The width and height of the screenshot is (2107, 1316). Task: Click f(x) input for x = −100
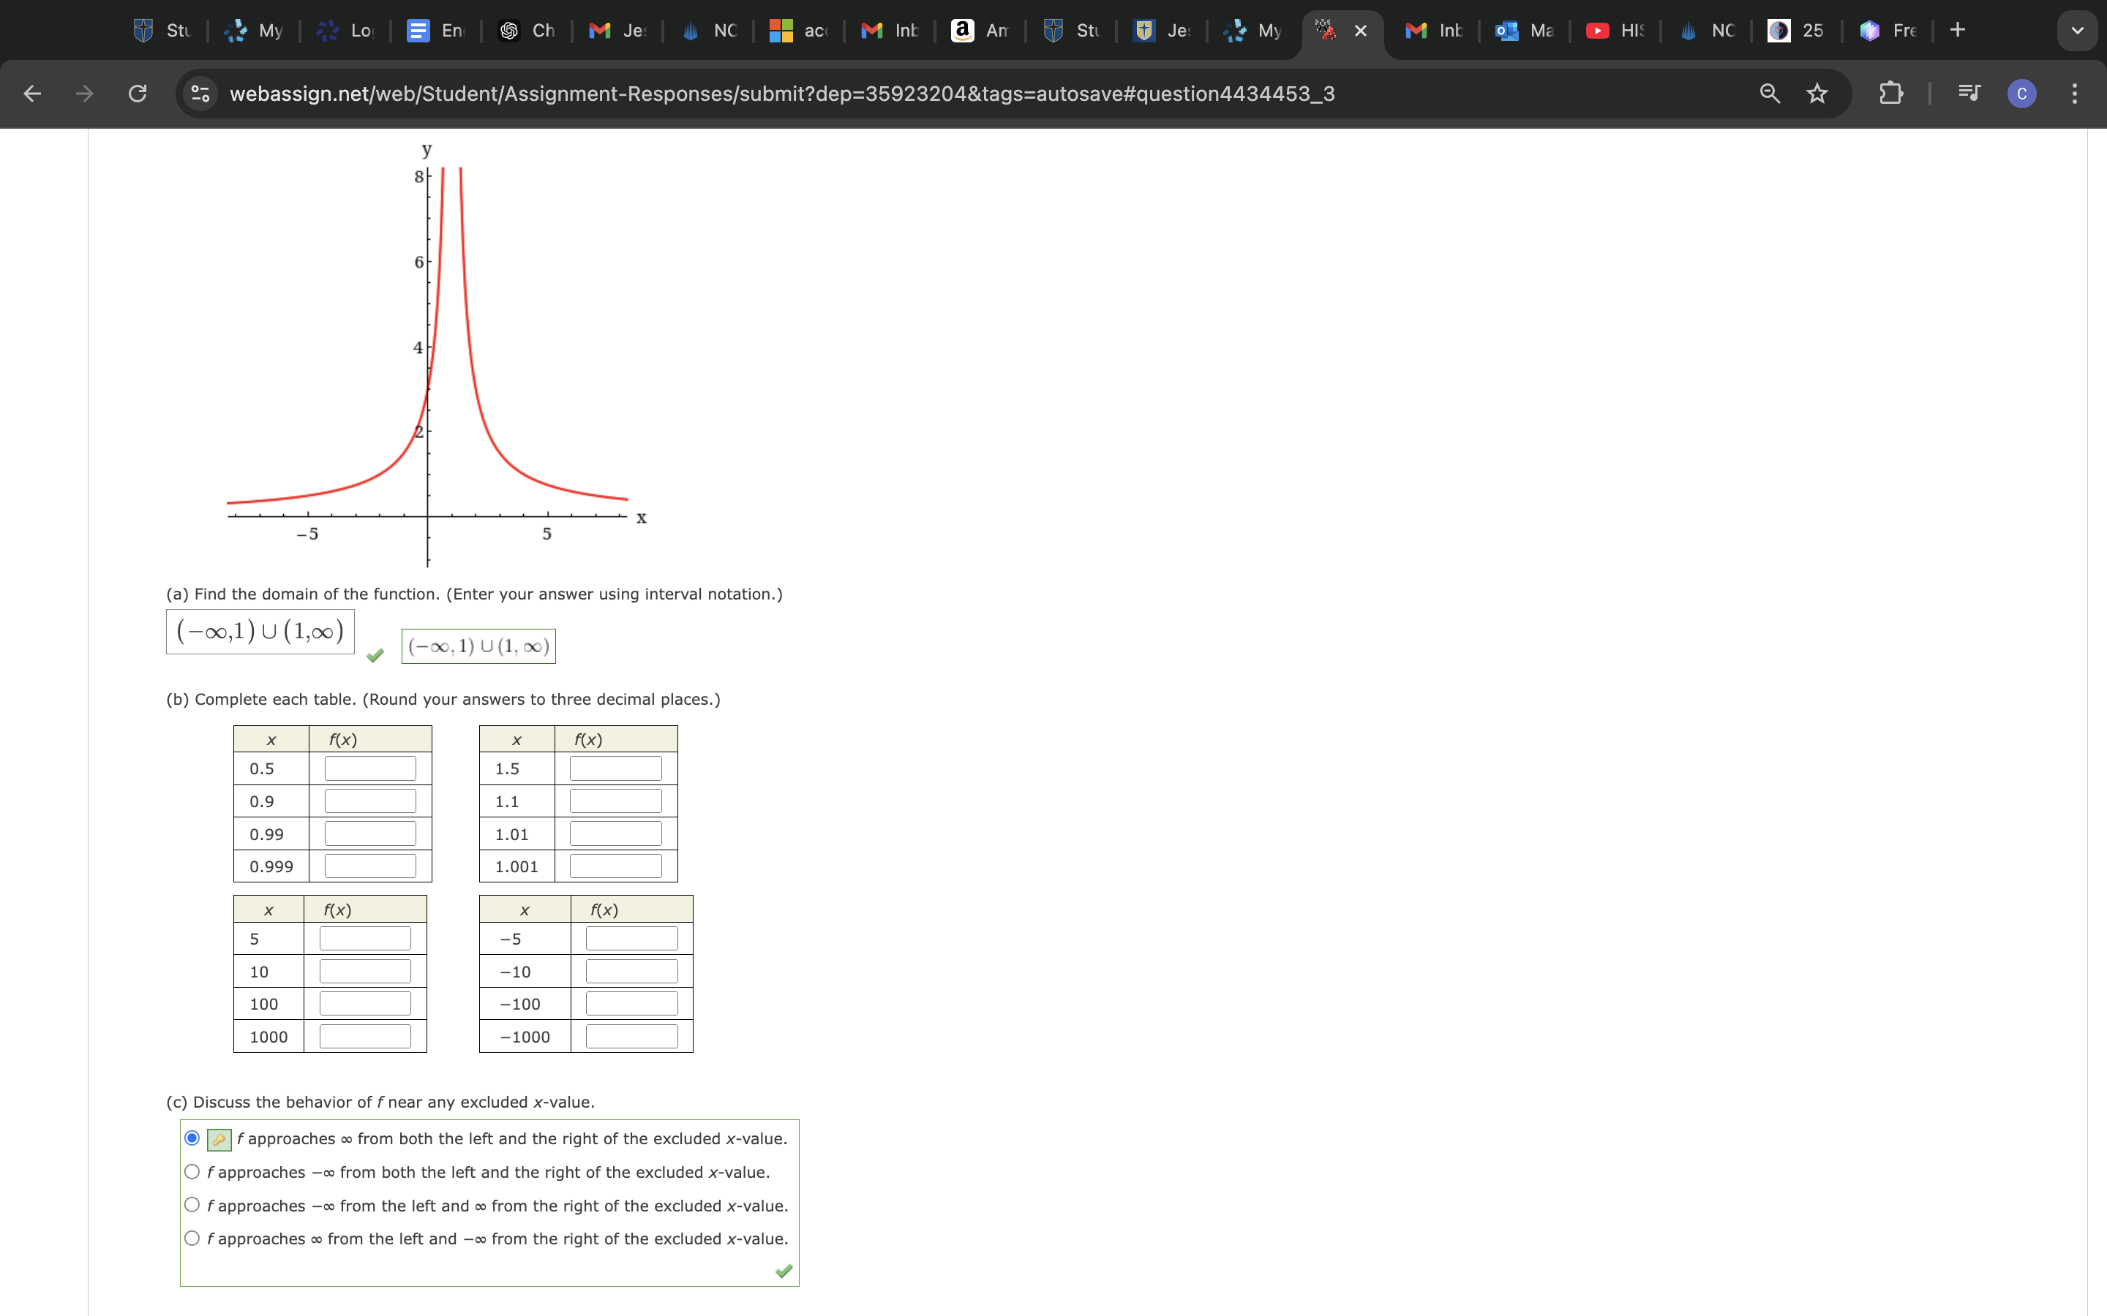coord(631,1004)
